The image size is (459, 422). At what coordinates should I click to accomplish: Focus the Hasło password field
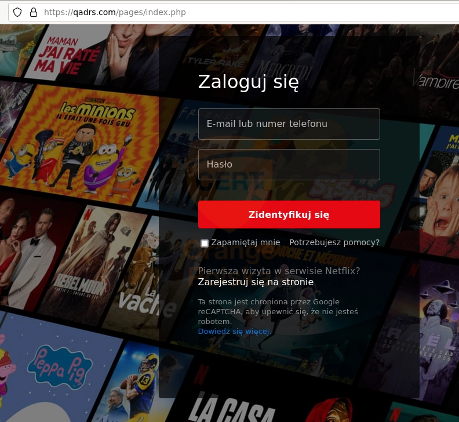pos(289,165)
